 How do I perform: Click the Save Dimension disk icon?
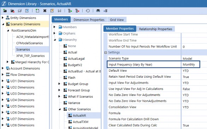[20, 11]
